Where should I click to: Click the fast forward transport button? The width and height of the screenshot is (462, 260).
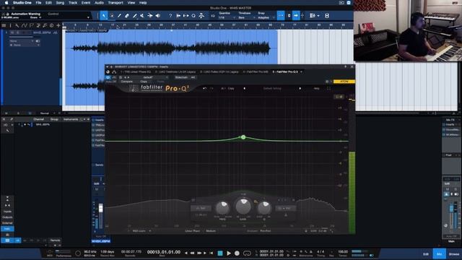pyautogui.click(x=199, y=253)
